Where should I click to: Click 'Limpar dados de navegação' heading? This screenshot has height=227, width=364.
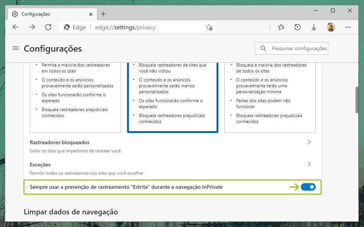(x=71, y=212)
